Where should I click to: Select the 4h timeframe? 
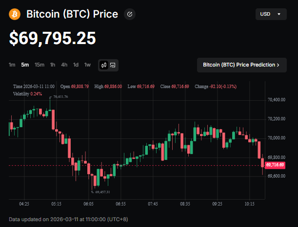[x=64, y=65]
